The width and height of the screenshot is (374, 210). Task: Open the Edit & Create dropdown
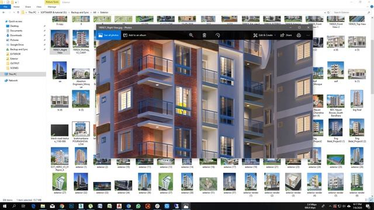click(265, 35)
